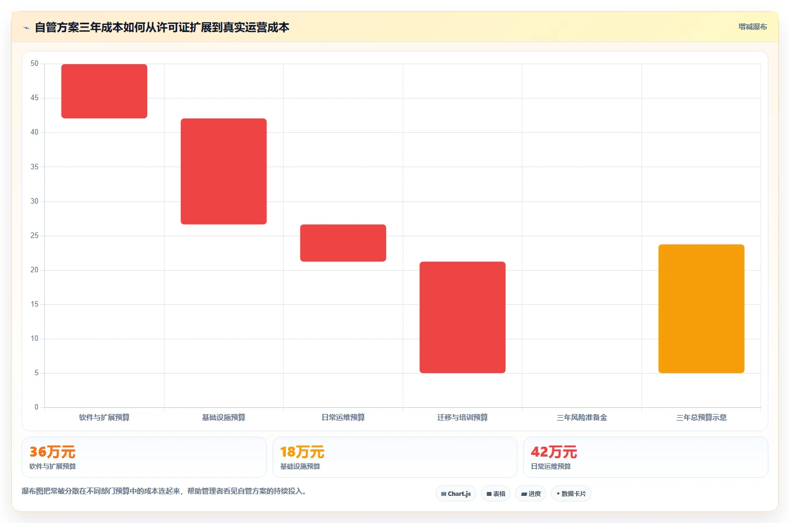The width and height of the screenshot is (790, 523).
Task: Click the Chart.js chip
Action: 456,494
